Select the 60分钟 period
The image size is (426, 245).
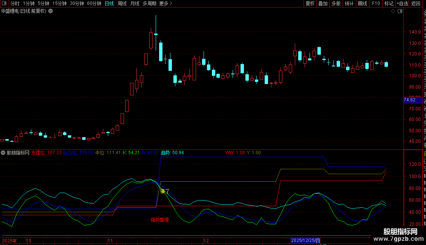[x=94, y=3]
